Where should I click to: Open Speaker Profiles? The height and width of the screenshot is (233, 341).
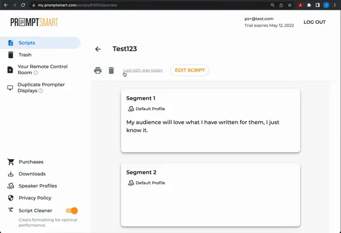pyautogui.click(x=38, y=186)
